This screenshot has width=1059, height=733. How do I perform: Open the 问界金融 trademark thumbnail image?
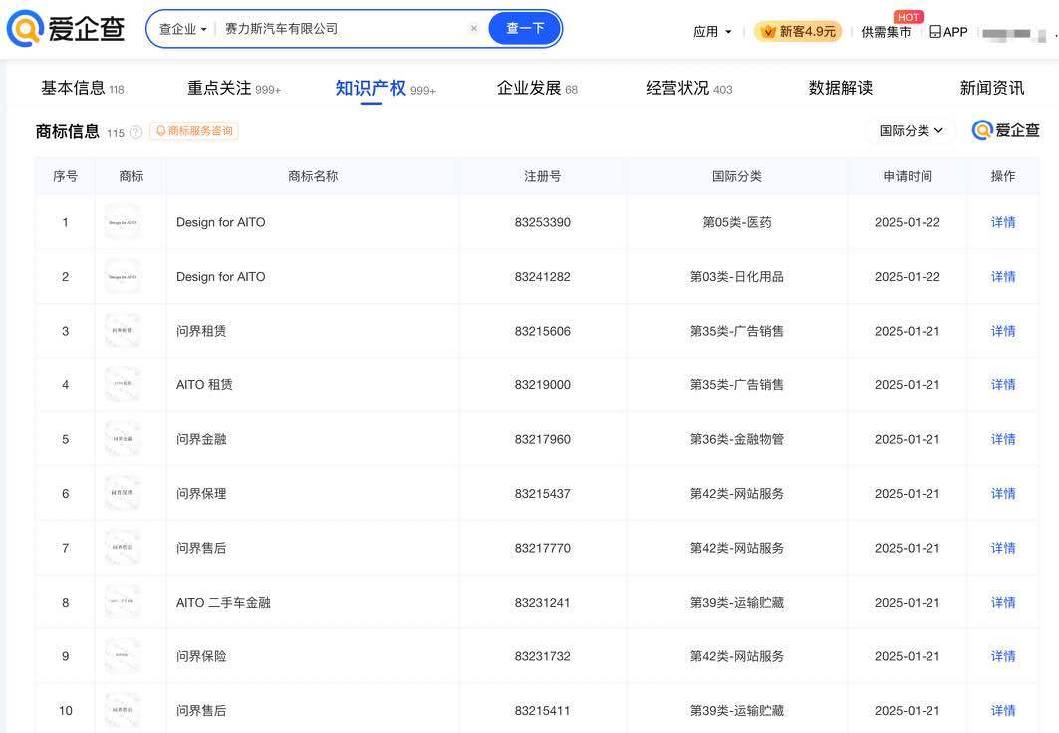pos(123,439)
